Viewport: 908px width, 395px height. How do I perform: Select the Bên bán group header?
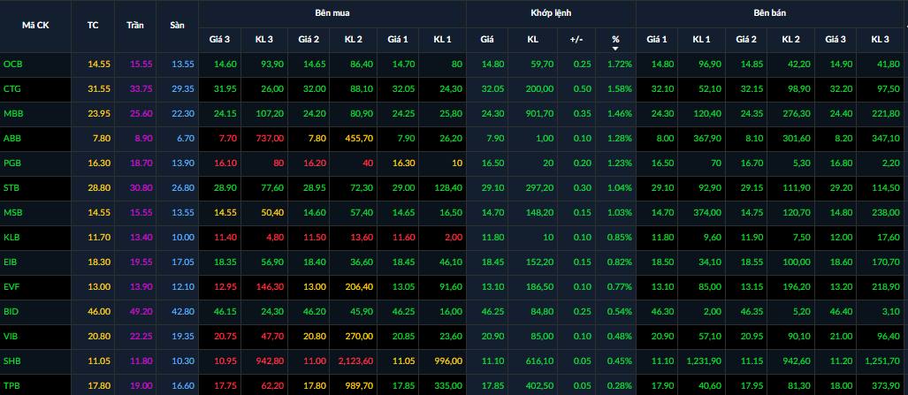tap(771, 12)
